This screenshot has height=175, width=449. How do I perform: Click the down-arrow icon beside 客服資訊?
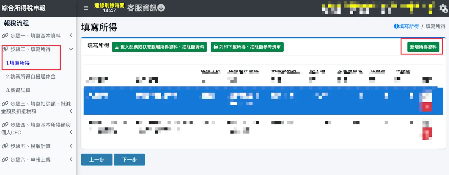pos(161,8)
